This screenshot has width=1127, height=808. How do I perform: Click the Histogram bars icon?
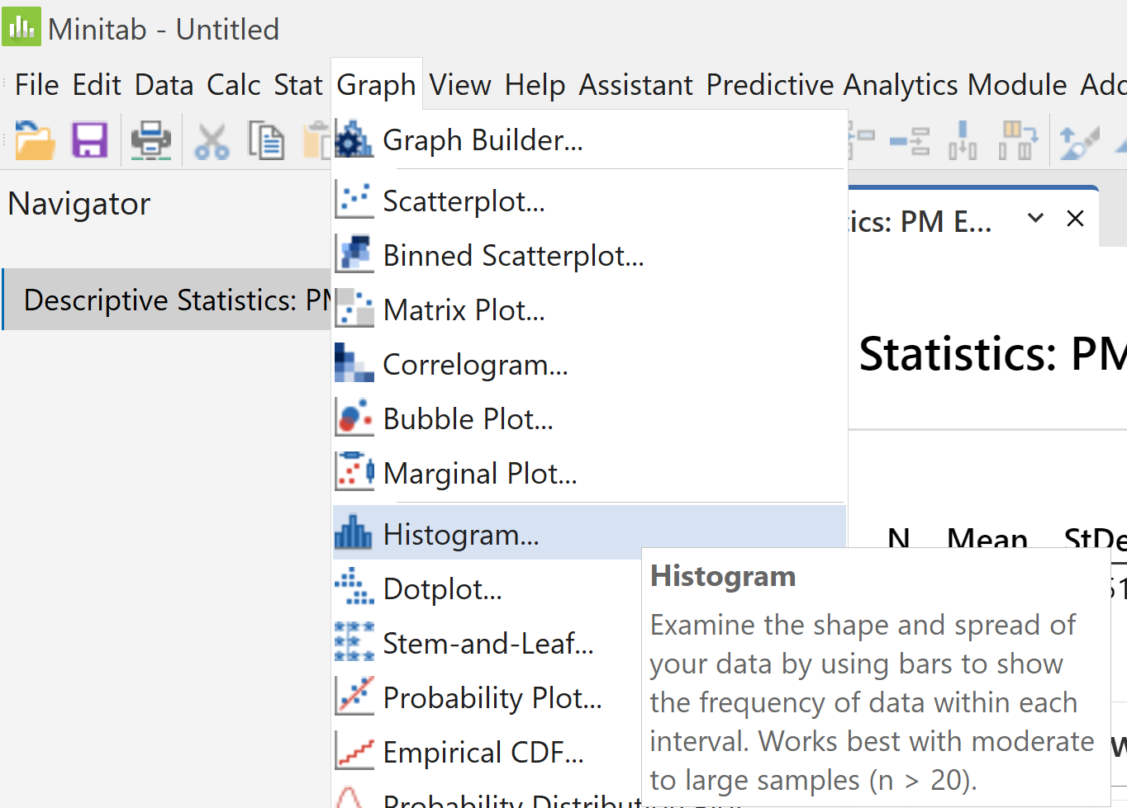[354, 533]
